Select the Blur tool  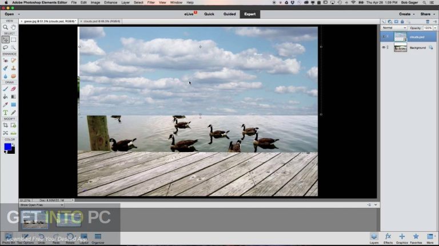5,76
